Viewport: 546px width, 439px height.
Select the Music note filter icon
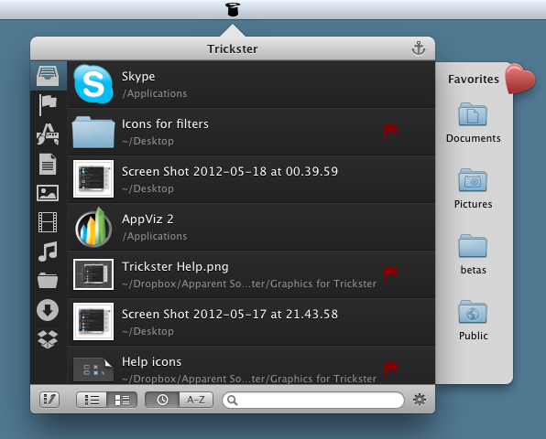point(48,252)
